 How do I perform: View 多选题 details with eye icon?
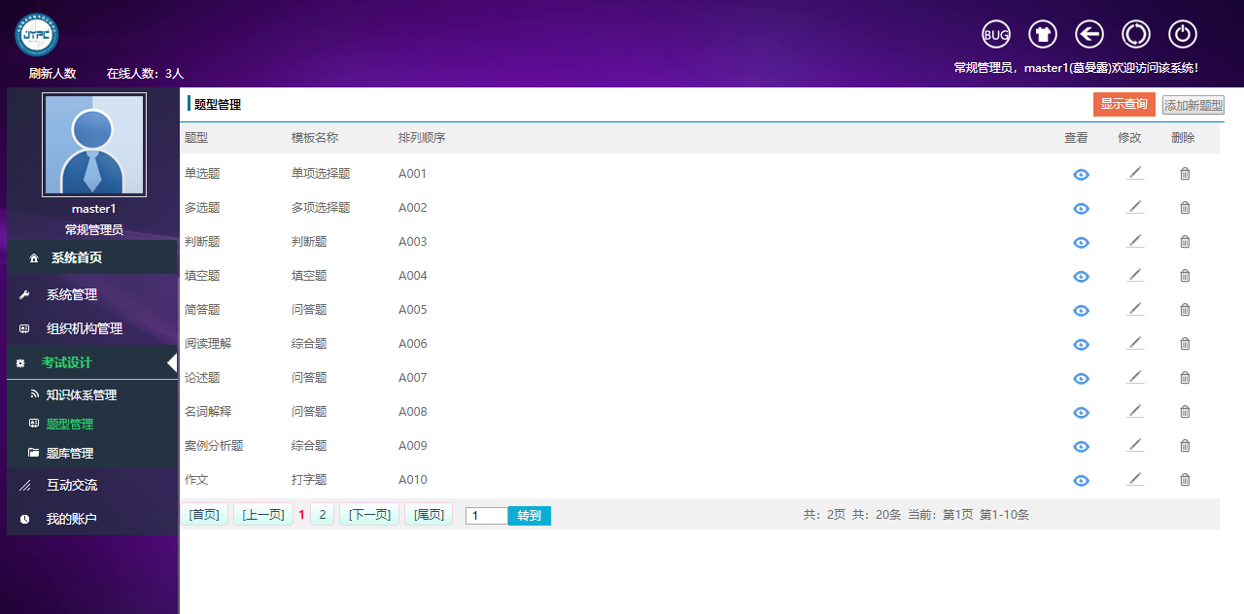coord(1081,209)
